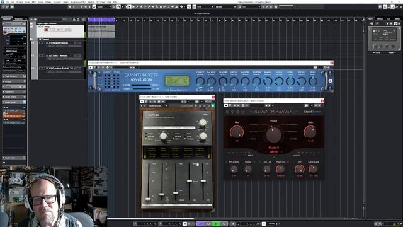This screenshot has width=403, height=227.
Task: Switch to the Media tab in right zone
Action: [x=380, y=18]
